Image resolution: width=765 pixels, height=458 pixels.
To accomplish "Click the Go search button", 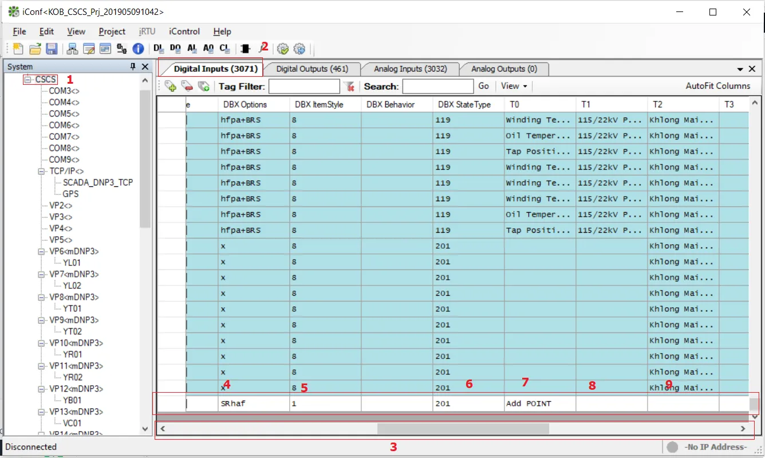I will [484, 86].
